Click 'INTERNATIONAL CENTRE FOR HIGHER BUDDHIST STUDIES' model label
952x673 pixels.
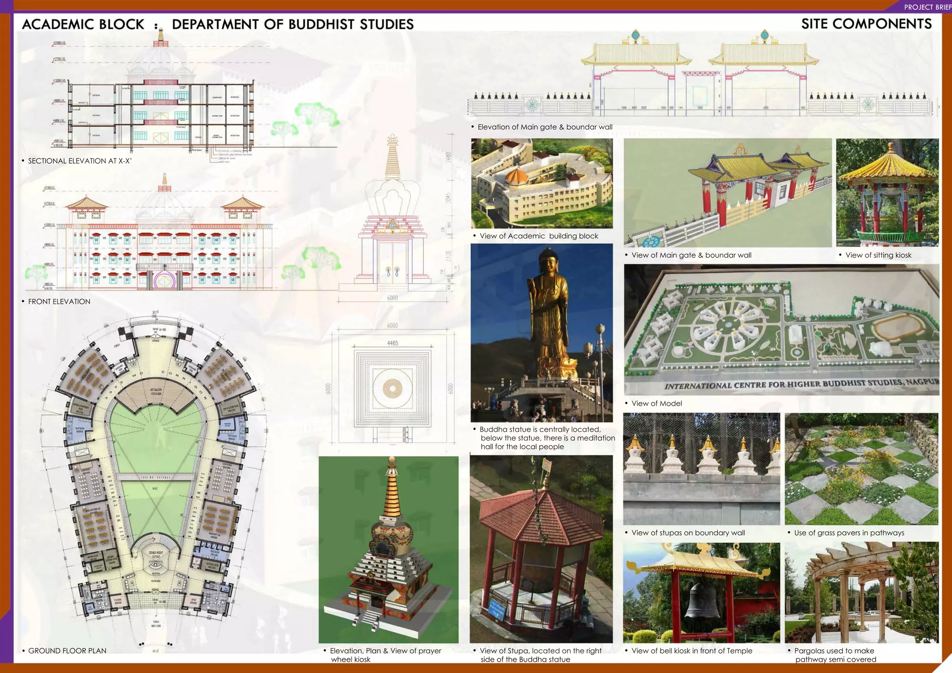(x=801, y=384)
